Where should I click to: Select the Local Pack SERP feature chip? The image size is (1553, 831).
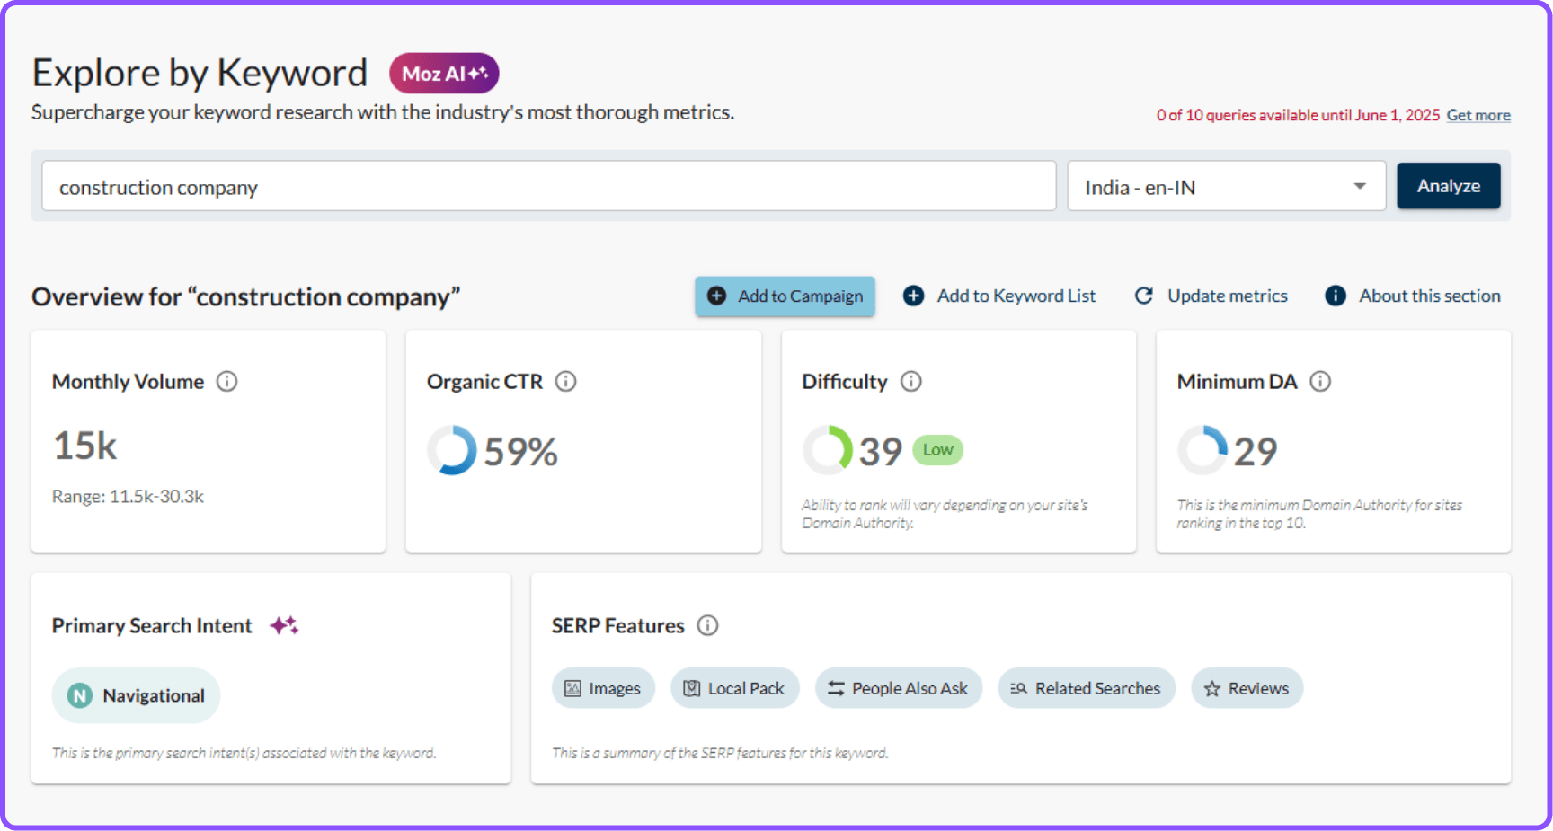pyautogui.click(x=735, y=688)
